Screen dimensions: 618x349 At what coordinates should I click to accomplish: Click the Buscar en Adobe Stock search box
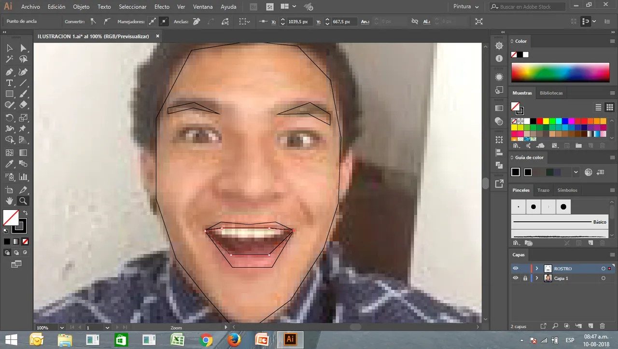(x=528, y=7)
